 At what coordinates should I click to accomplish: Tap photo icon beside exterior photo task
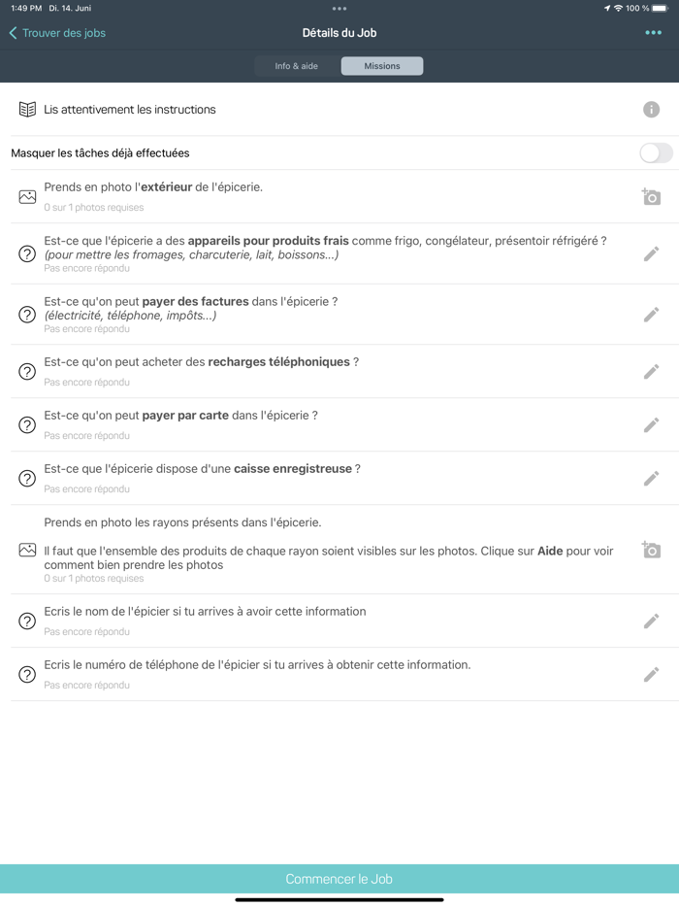tap(26, 195)
